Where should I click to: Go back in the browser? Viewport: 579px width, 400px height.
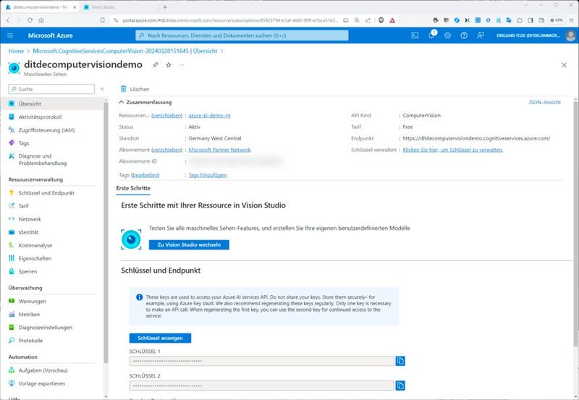(x=8, y=20)
